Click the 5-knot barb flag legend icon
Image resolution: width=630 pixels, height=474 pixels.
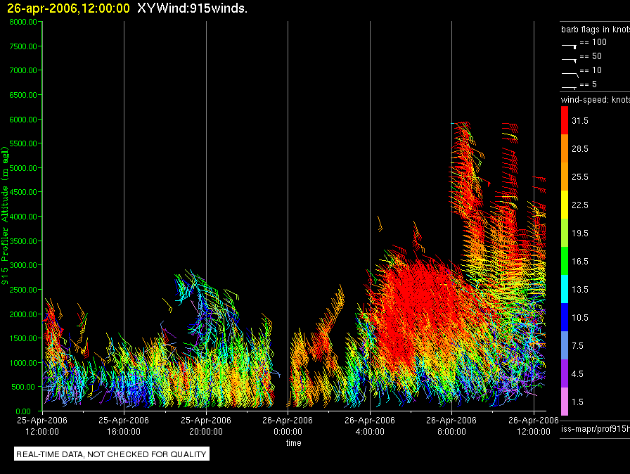click(x=569, y=87)
